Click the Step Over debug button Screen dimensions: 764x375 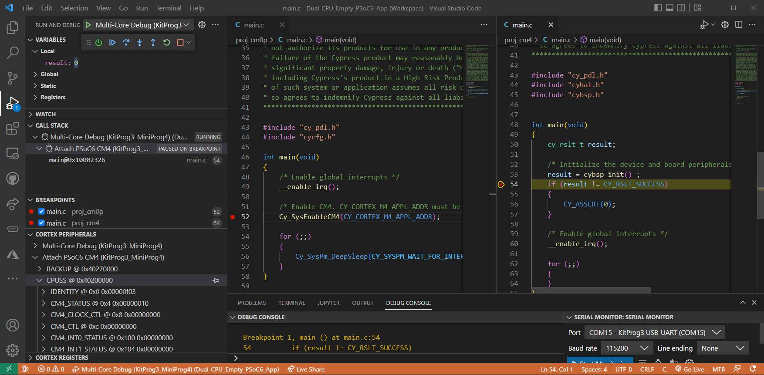pos(126,42)
